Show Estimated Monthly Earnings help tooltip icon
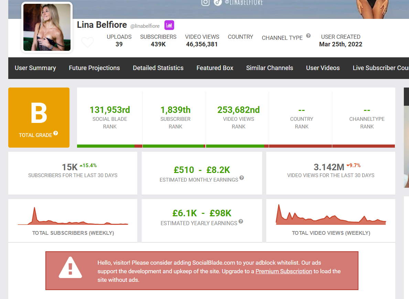Image resolution: width=409 pixels, height=299 pixels. [x=241, y=178]
